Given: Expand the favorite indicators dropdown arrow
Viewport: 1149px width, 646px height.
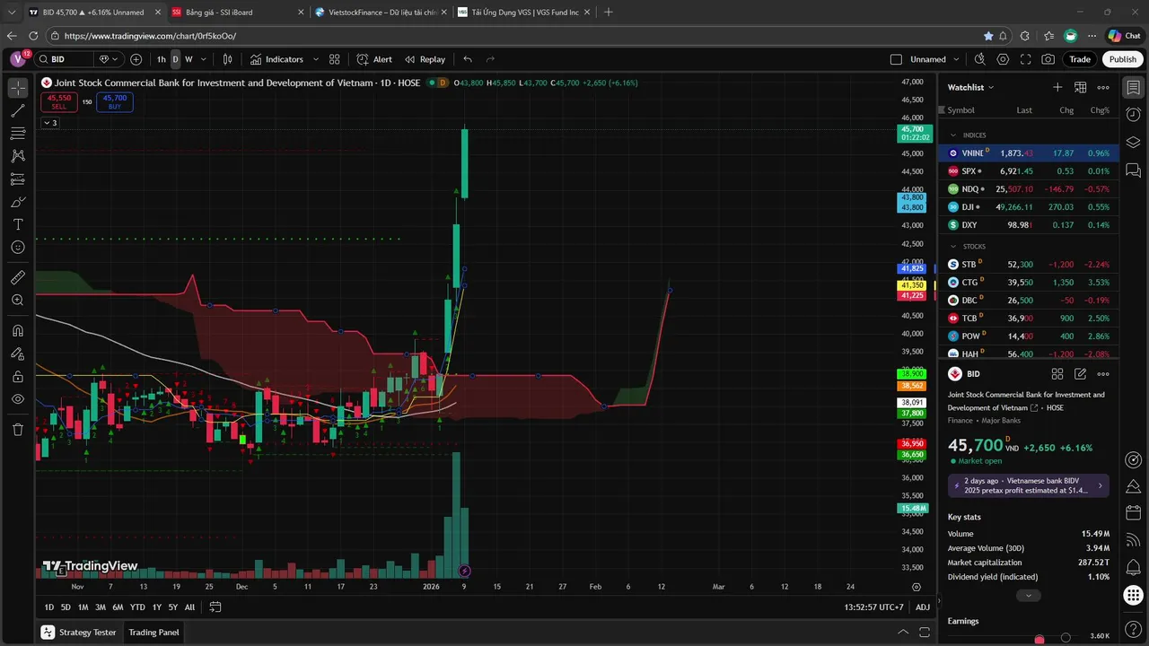Looking at the screenshot, I should coord(314,59).
